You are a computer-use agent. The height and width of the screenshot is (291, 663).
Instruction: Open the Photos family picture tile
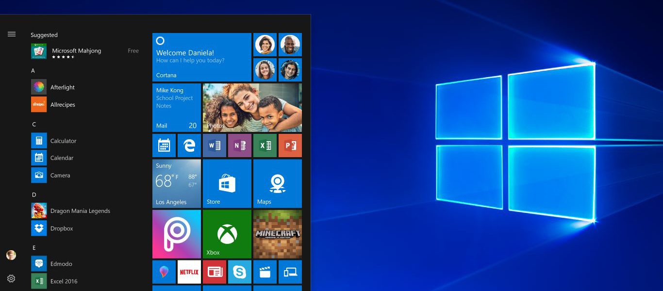click(252, 107)
